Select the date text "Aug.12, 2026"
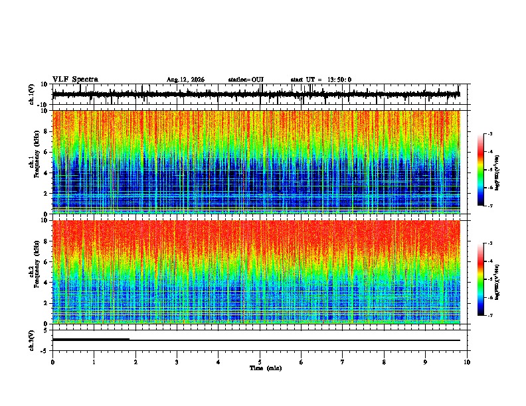Screen dimensions: 526x406 [185, 80]
